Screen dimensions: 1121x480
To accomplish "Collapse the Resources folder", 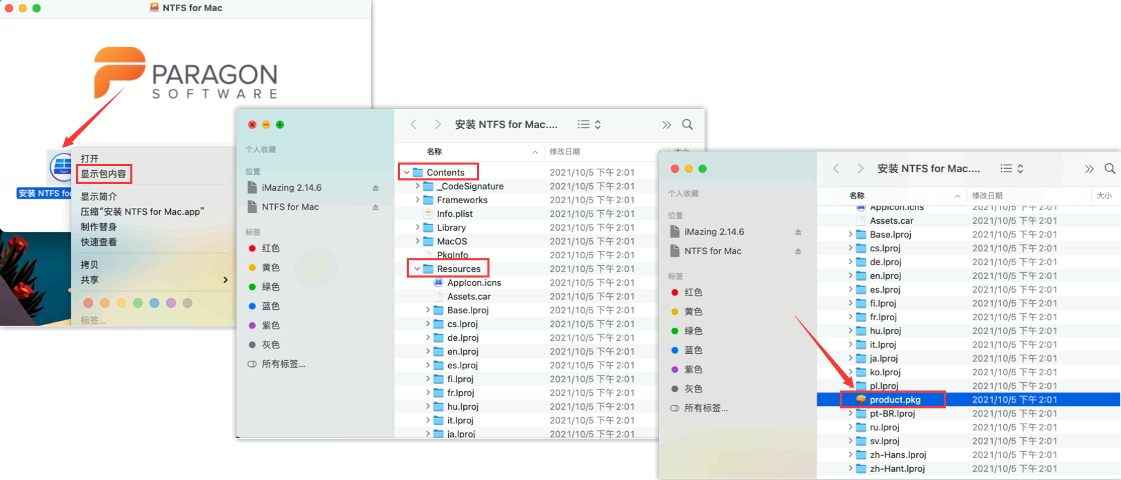I will (417, 269).
